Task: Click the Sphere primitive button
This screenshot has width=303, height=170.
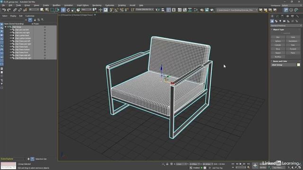Action: tap(278, 41)
